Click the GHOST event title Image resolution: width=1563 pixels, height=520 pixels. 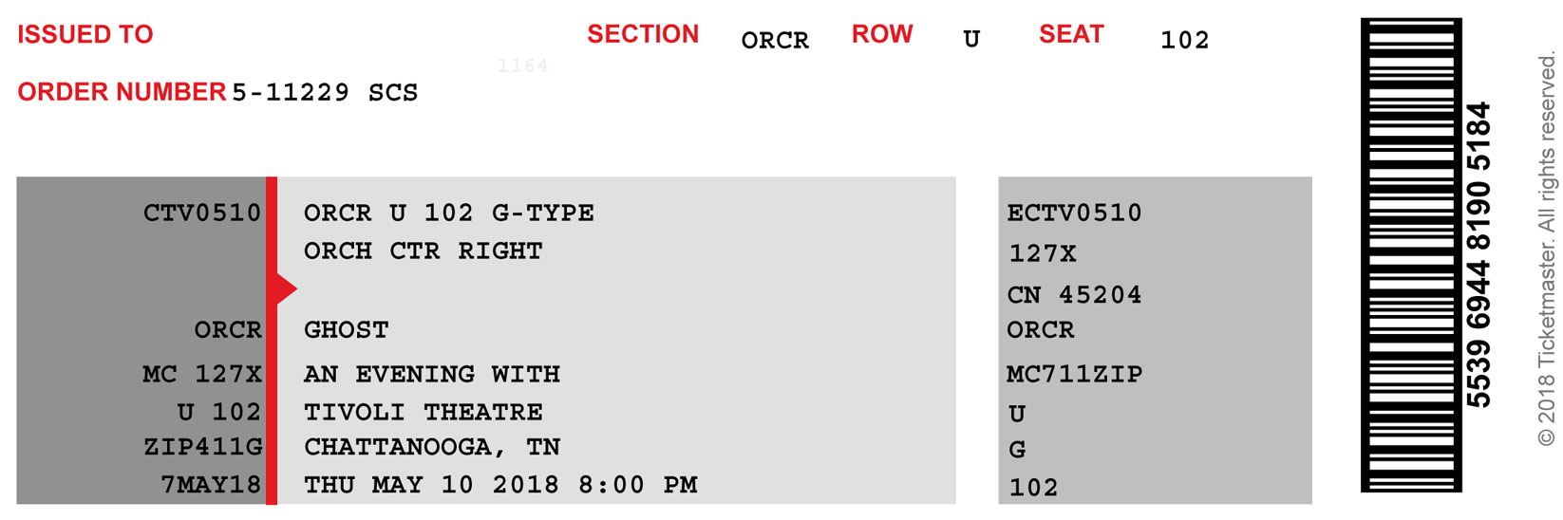(x=347, y=330)
